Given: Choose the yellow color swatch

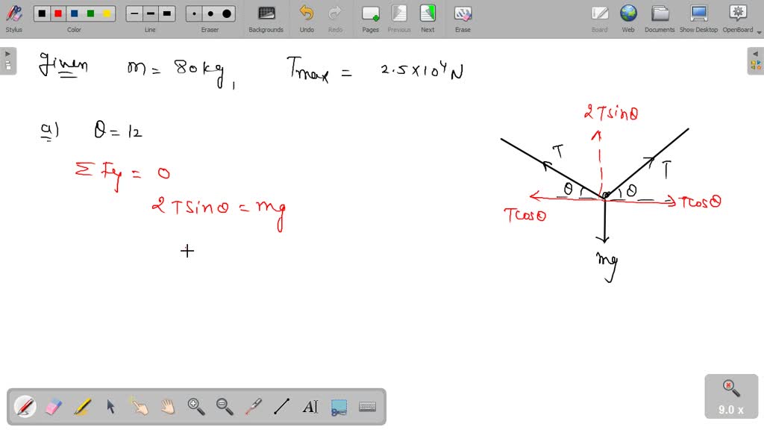Looking at the screenshot, I should (107, 13).
